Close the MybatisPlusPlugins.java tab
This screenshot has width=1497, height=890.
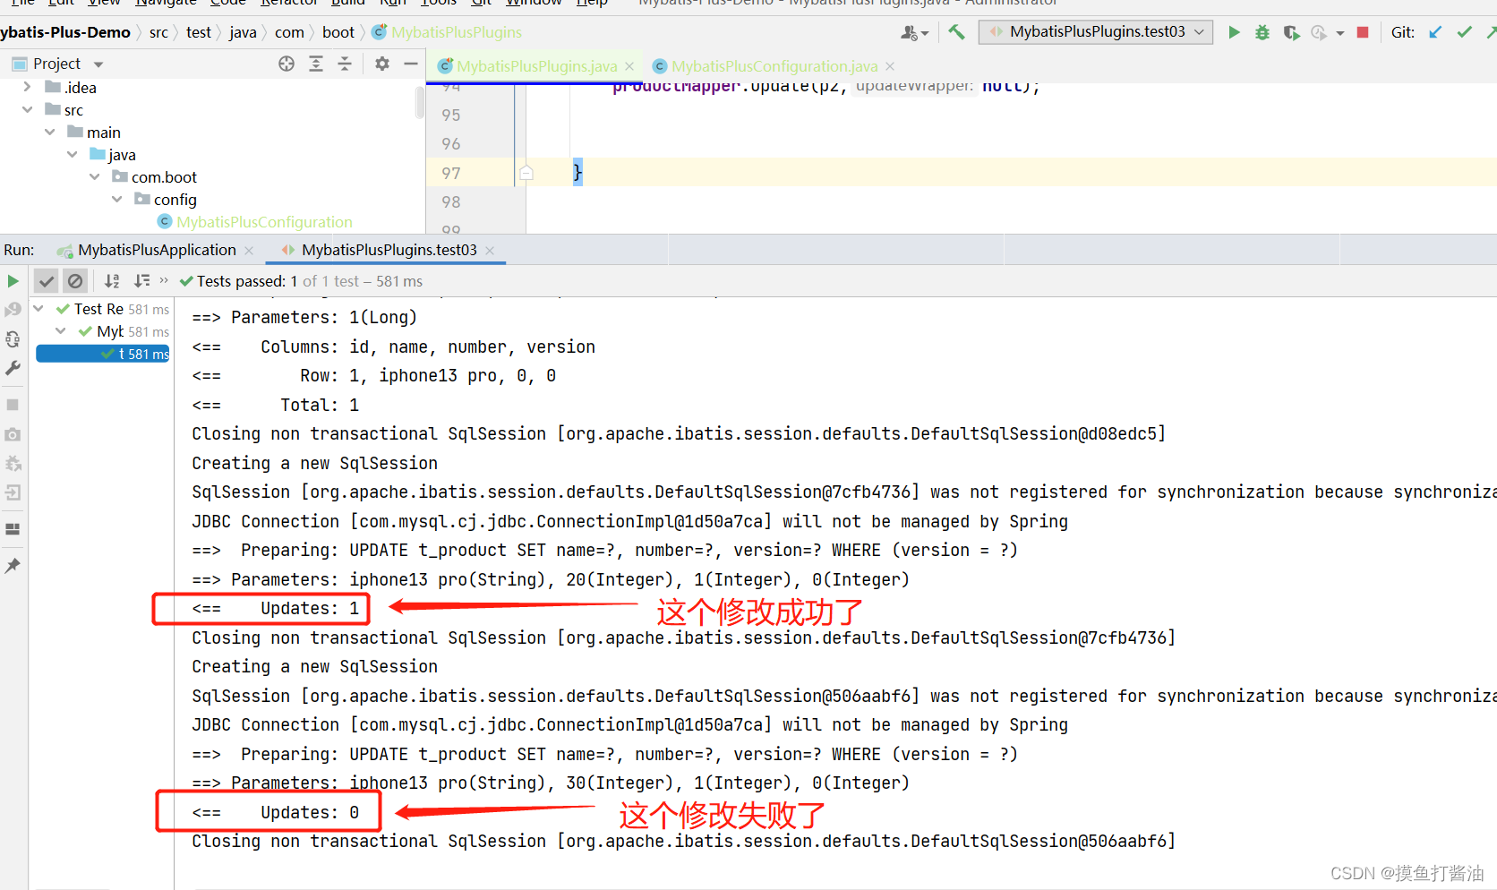coord(629,66)
